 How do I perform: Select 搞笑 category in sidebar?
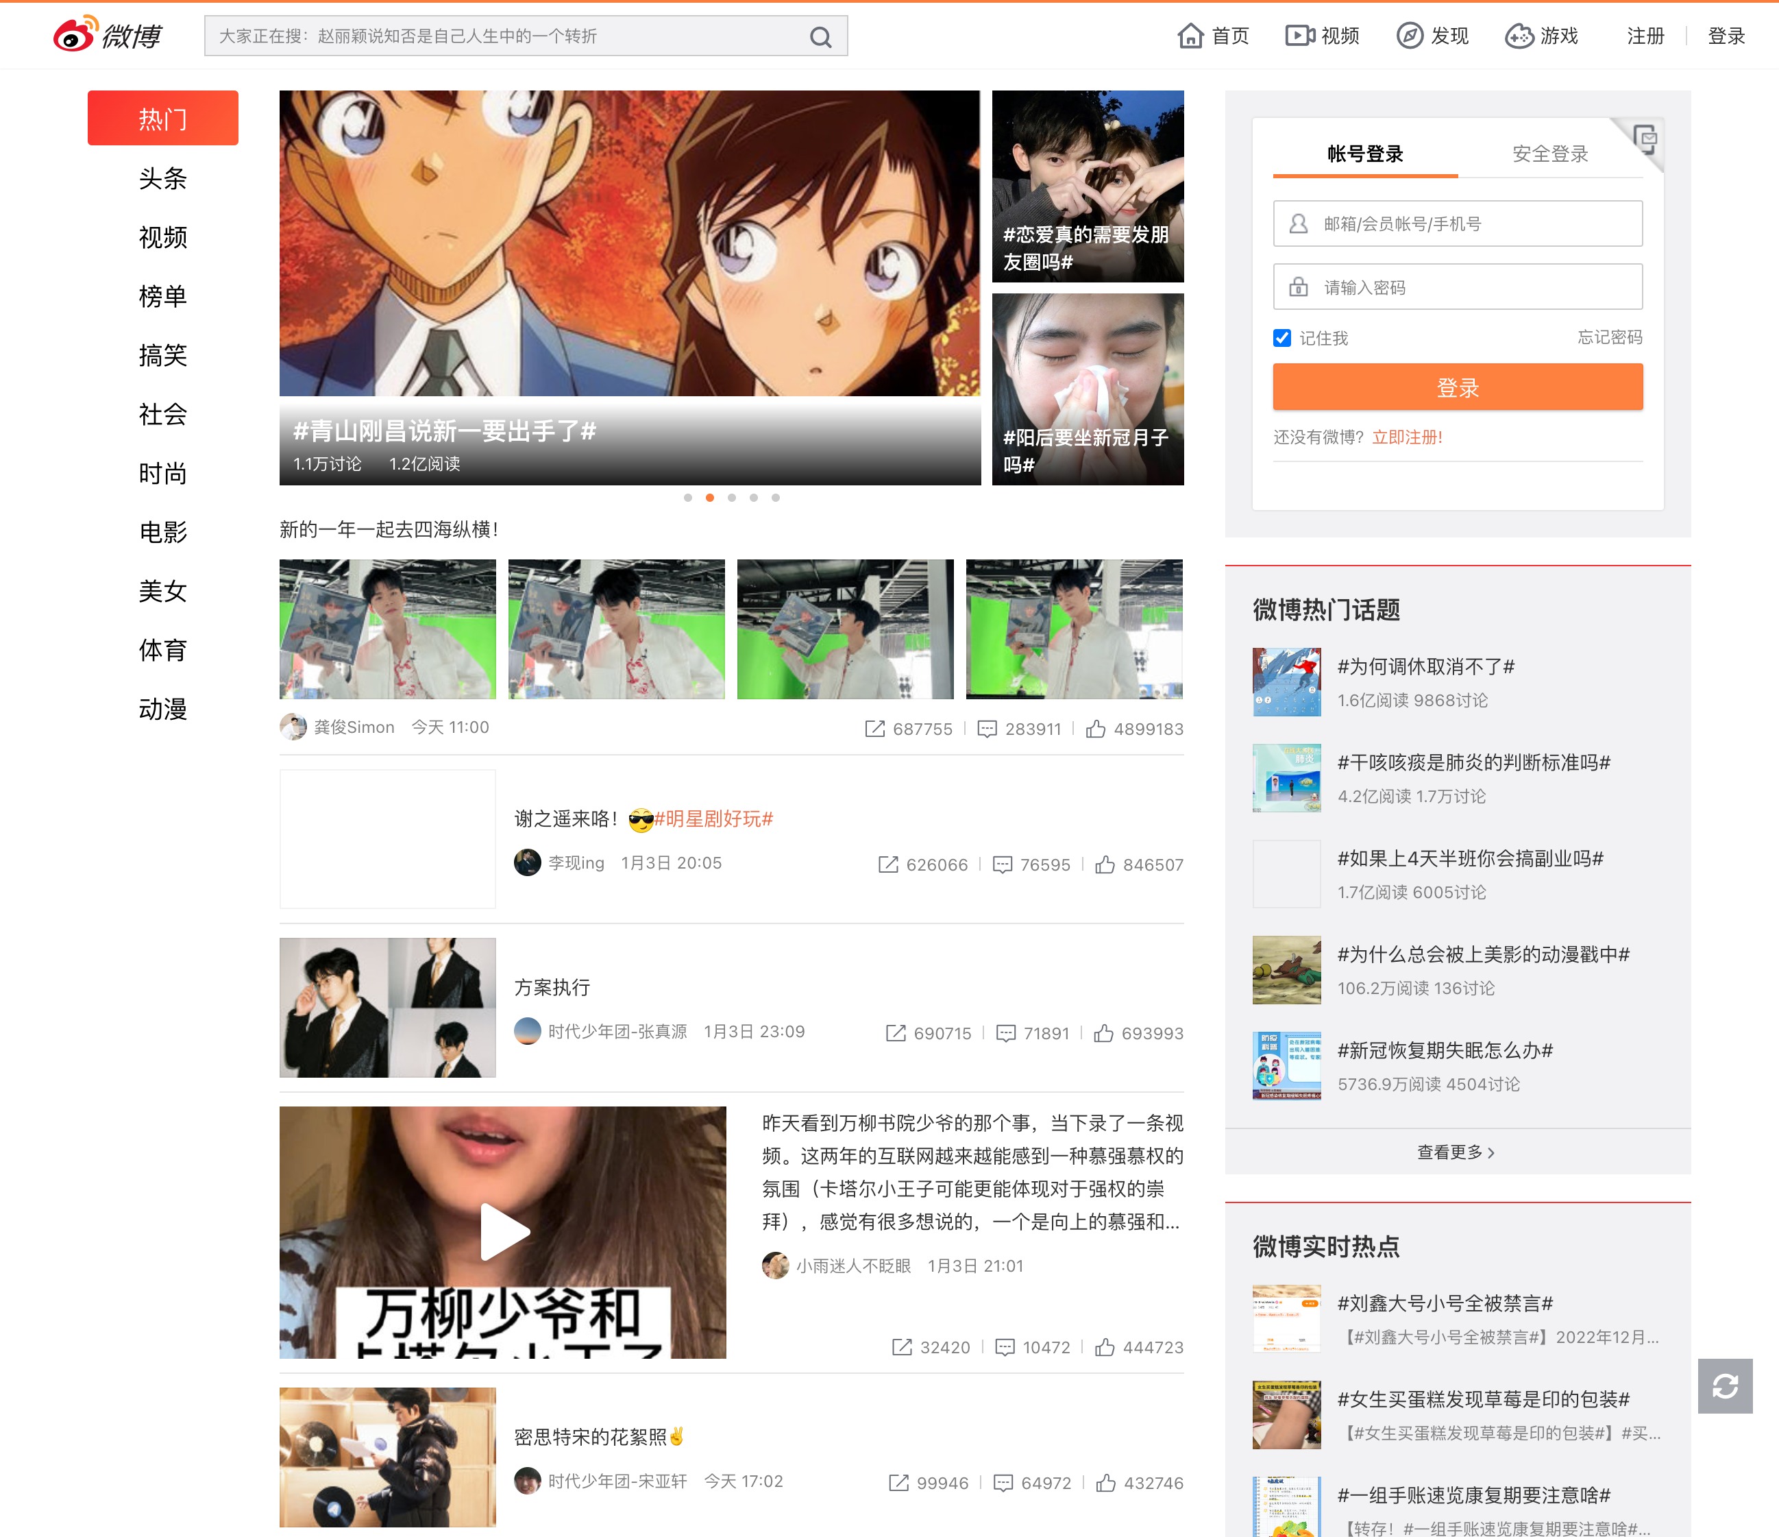163,355
